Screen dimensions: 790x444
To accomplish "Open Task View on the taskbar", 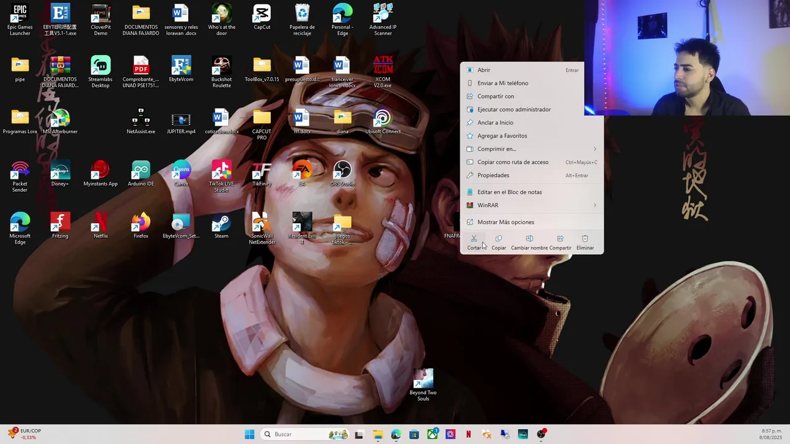I will (359, 434).
